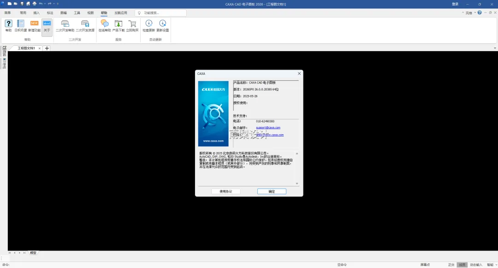Toggle 正交 mode in status bar
The height and width of the screenshot is (268, 498).
[x=451, y=264]
